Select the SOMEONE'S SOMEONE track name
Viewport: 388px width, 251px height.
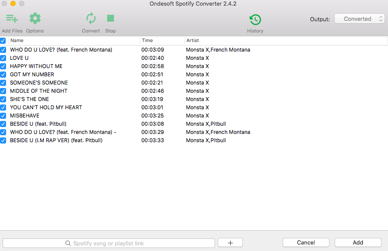pos(39,83)
